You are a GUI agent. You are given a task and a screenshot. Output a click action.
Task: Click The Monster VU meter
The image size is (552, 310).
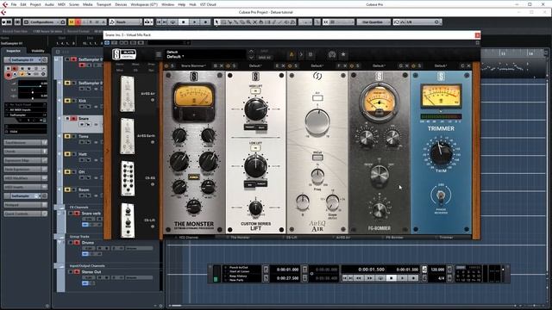193,96
